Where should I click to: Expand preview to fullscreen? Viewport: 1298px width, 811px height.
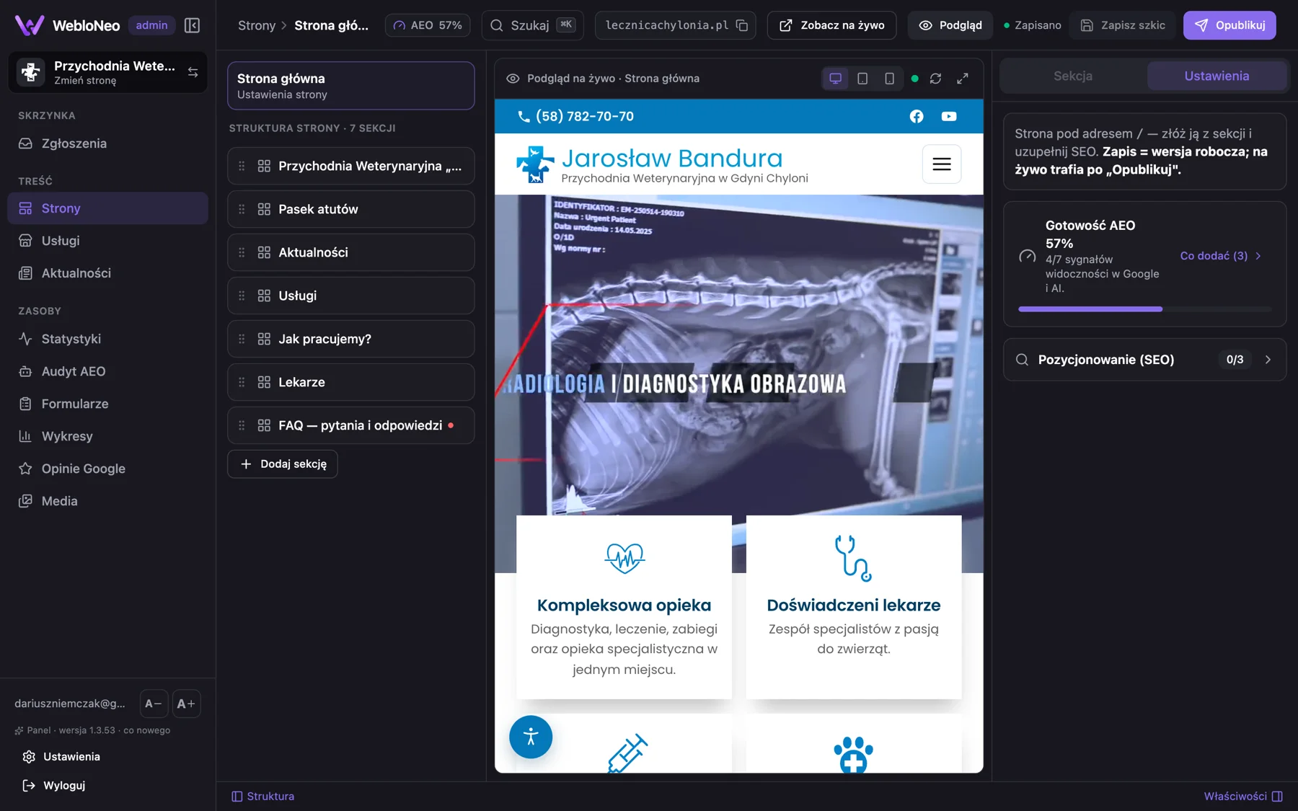click(963, 79)
